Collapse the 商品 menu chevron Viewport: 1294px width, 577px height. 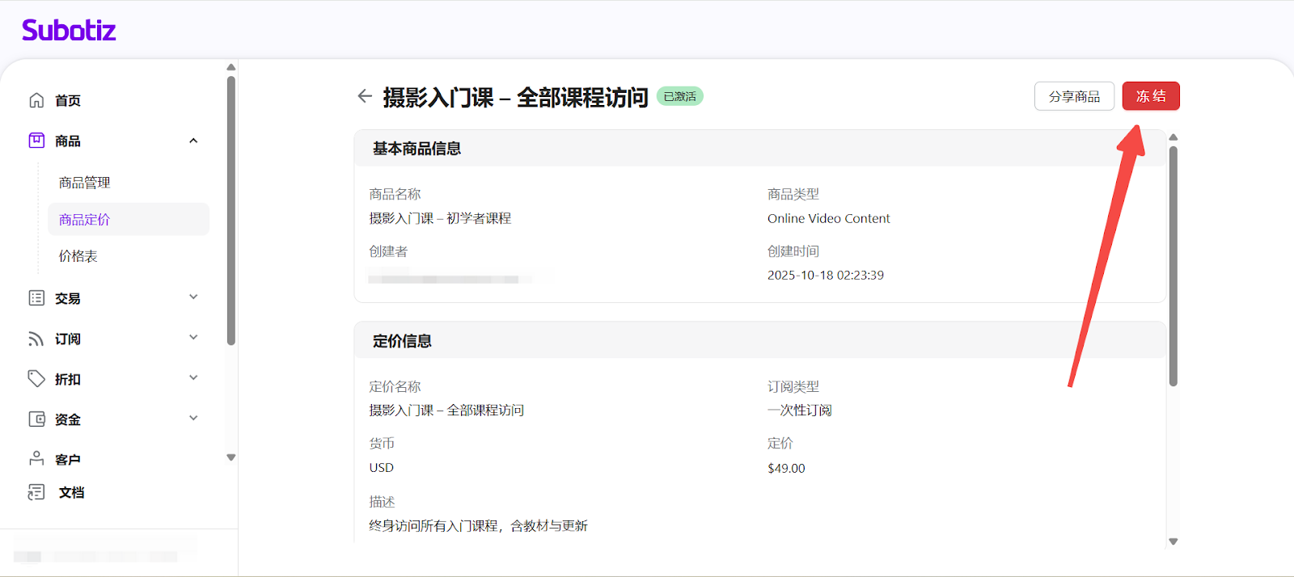click(x=193, y=141)
